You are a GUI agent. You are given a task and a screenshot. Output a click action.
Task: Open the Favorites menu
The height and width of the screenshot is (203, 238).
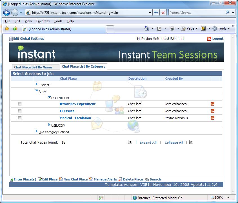click(x=43, y=21)
